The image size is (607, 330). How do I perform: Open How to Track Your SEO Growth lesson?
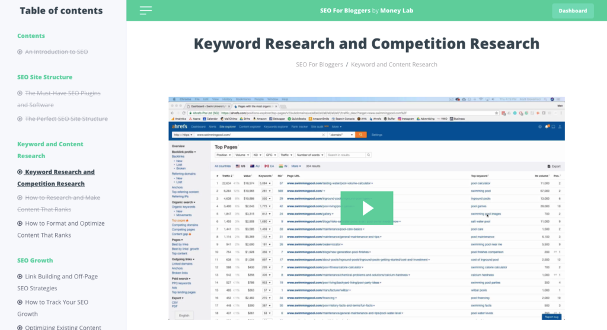click(x=53, y=308)
